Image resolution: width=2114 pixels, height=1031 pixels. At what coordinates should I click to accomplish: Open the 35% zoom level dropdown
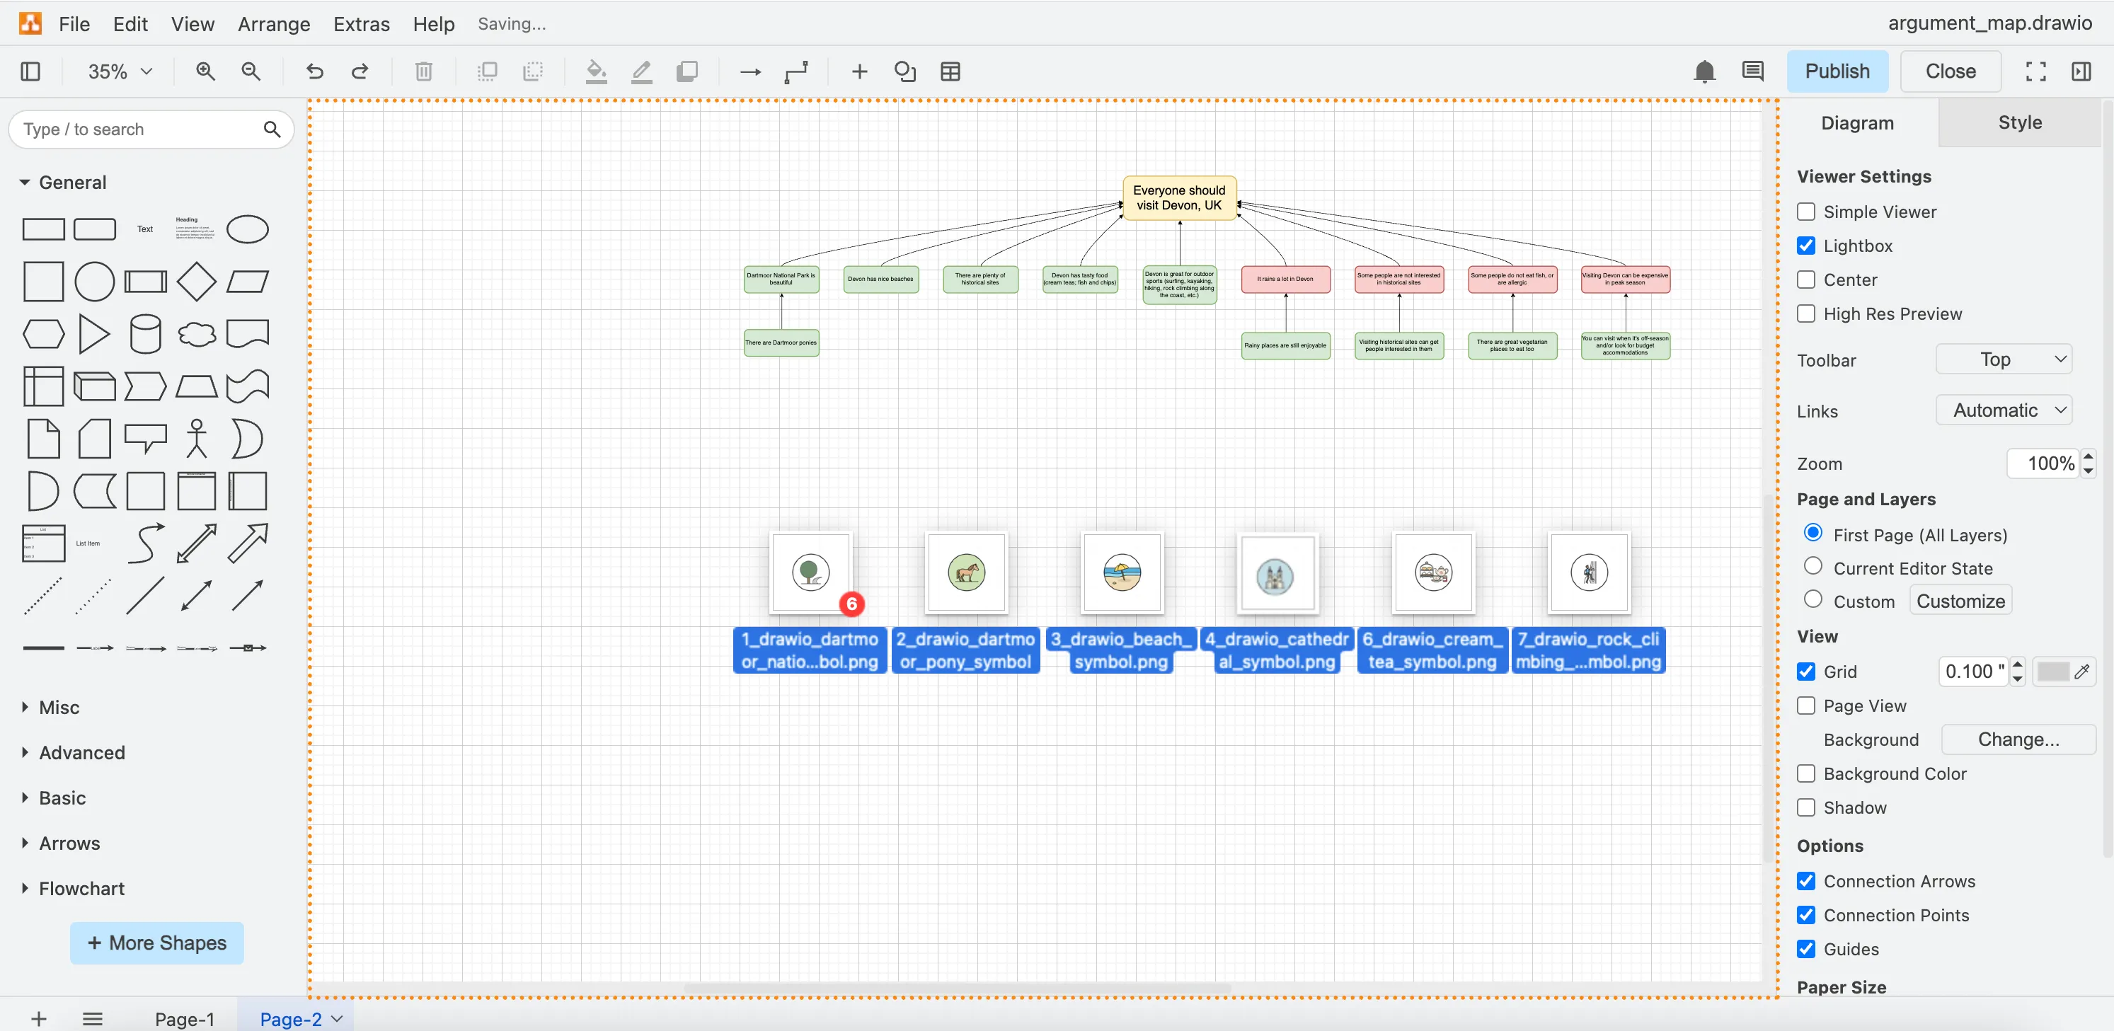pyautogui.click(x=120, y=71)
